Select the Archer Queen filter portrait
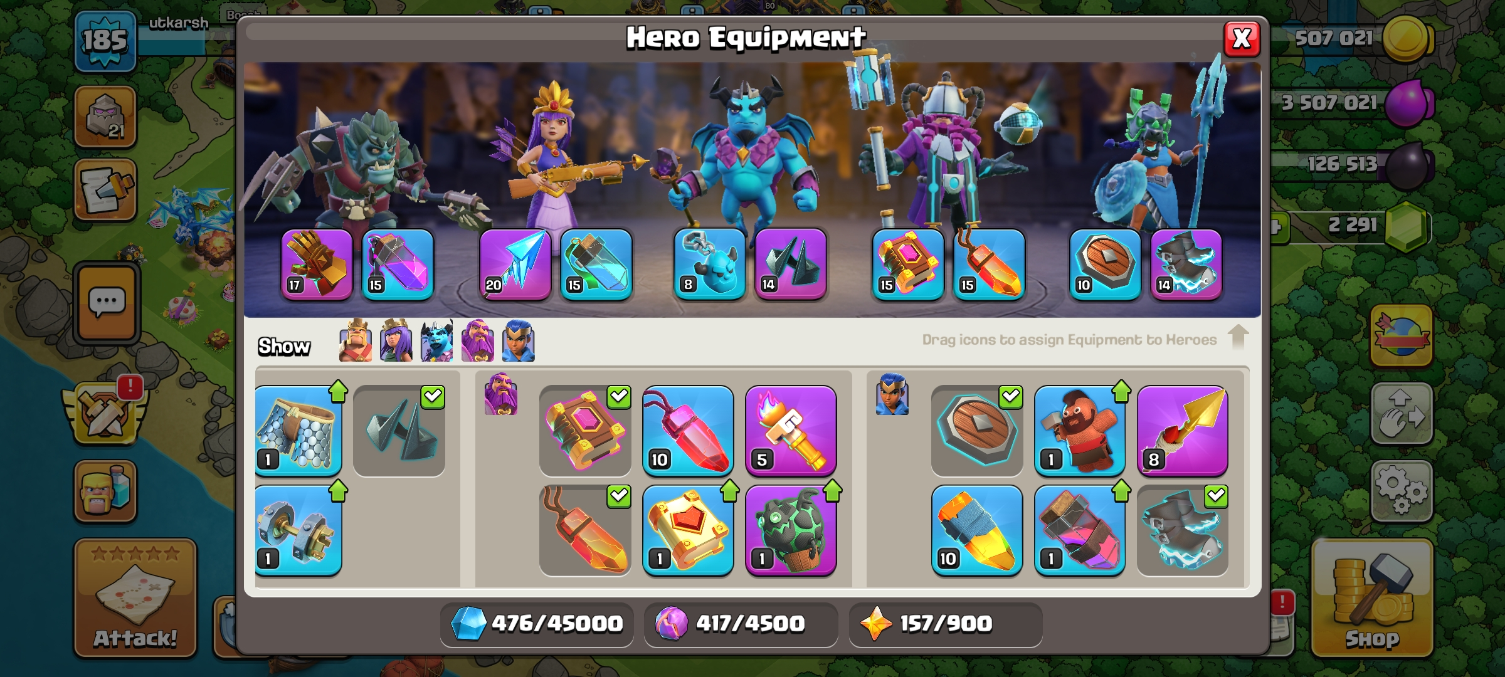This screenshot has height=677, width=1505. (396, 342)
